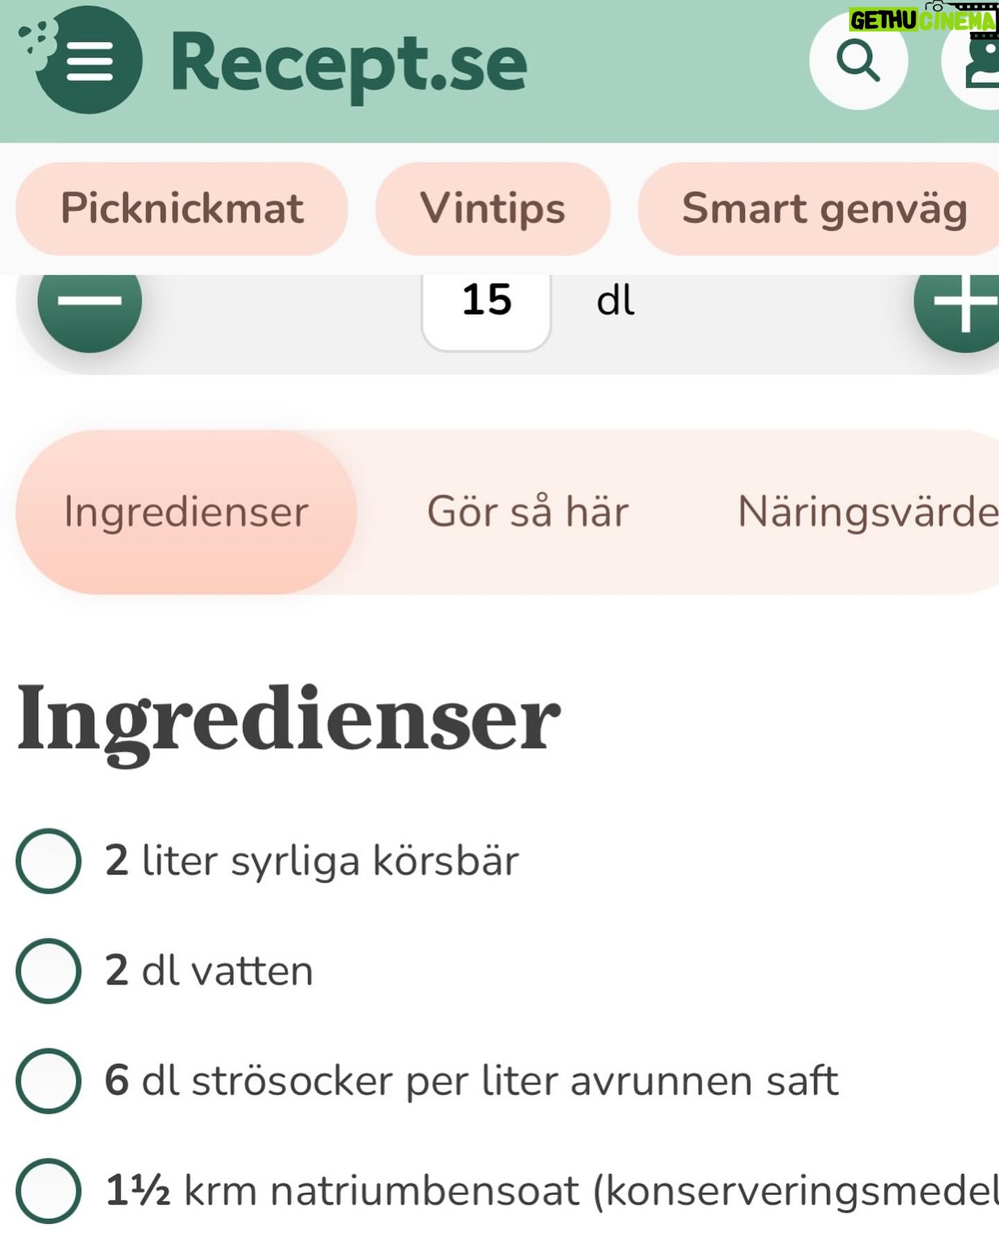The image size is (999, 1247).
Task: Check off 2 dl vatten
Action: click(49, 971)
